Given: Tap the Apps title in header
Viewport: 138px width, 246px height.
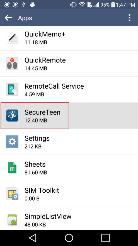Looking at the screenshot, I should pyautogui.click(x=25, y=18).
